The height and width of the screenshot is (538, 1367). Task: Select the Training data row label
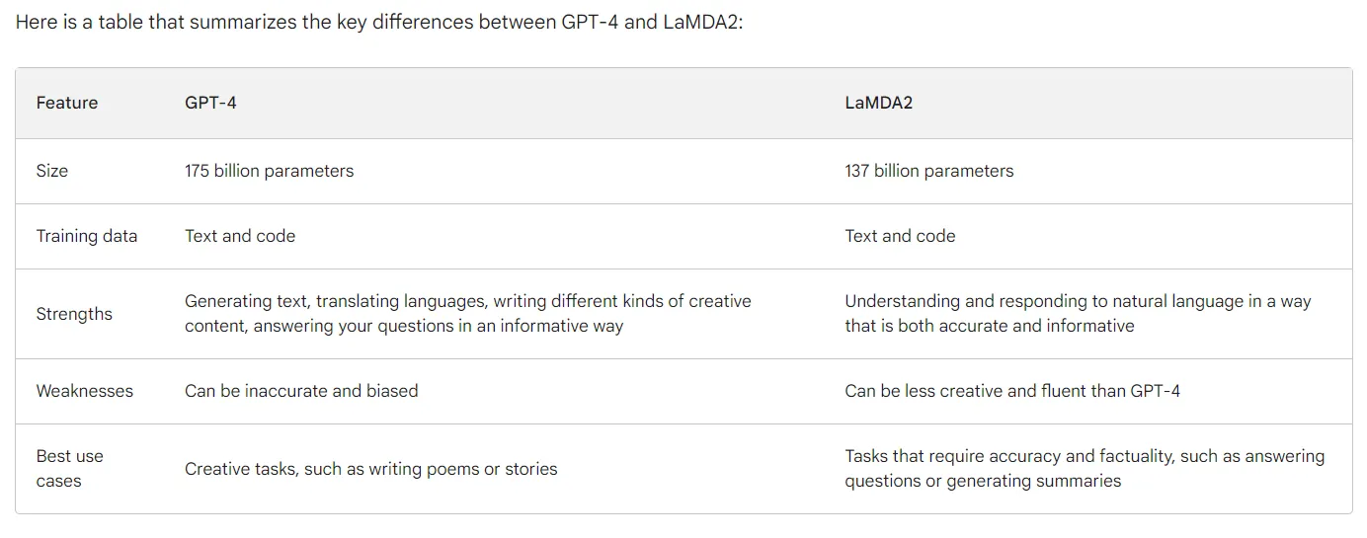point(87,236)
